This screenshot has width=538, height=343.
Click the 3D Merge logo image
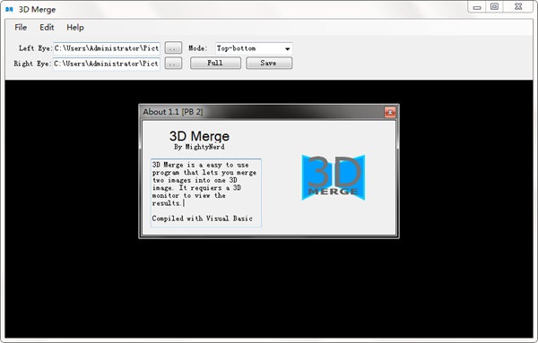tap(334, 177)
